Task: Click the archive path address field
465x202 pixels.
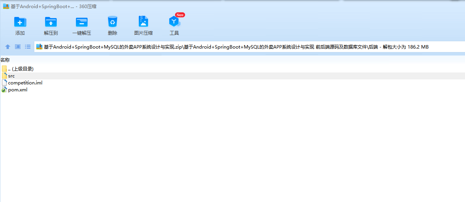Action: click(249, 47)
